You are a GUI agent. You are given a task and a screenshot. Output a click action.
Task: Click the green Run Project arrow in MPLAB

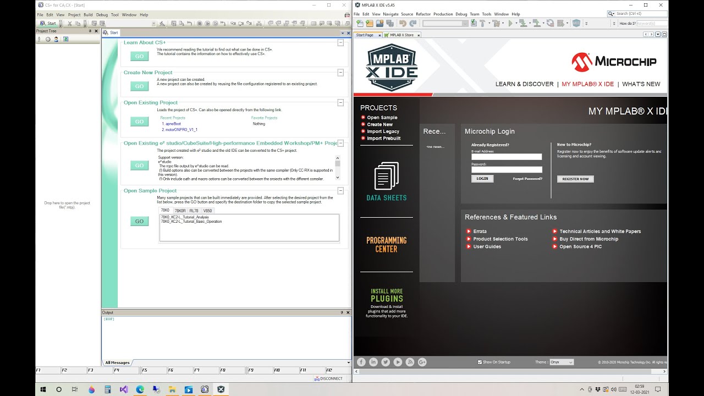tap(510, 24)
